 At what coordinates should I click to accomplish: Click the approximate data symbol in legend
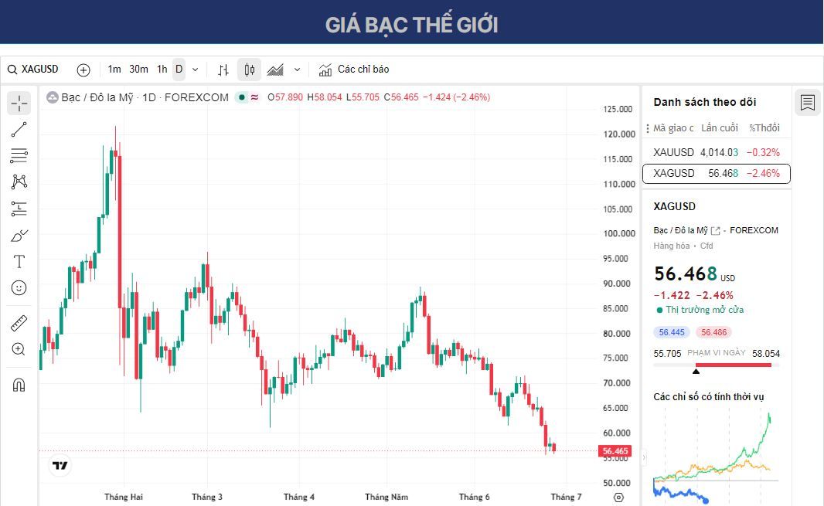pos(255,97)
